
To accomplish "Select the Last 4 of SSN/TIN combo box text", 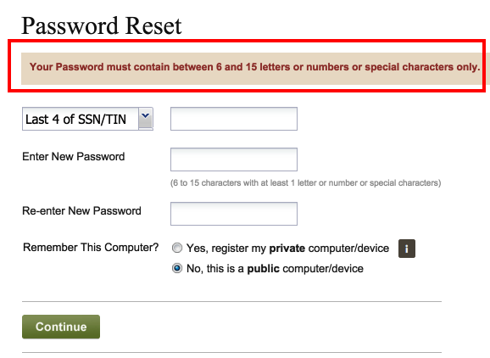I will [75, 119].
